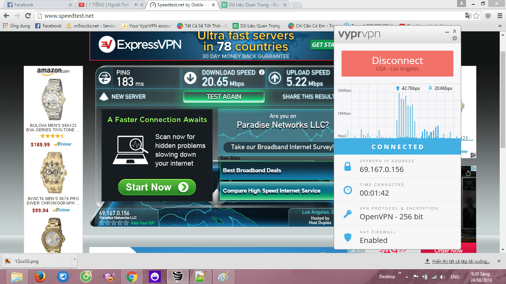Image resolution: width=506 pixels, height=284 pixels.
Task: Click the volume speaker tray icon
Action: coord(443,277)
